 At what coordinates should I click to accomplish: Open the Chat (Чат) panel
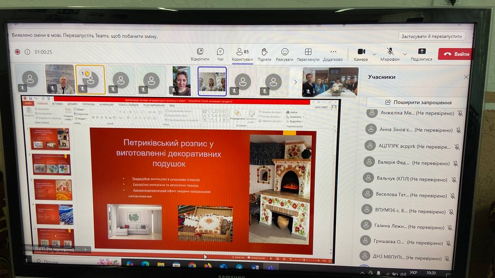(x=220, y=54)
